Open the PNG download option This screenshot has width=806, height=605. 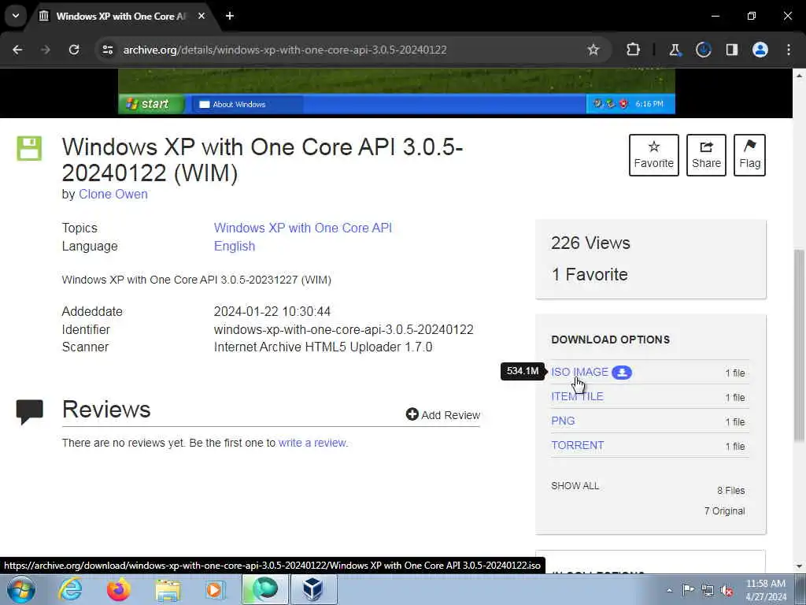pos(563,421)
